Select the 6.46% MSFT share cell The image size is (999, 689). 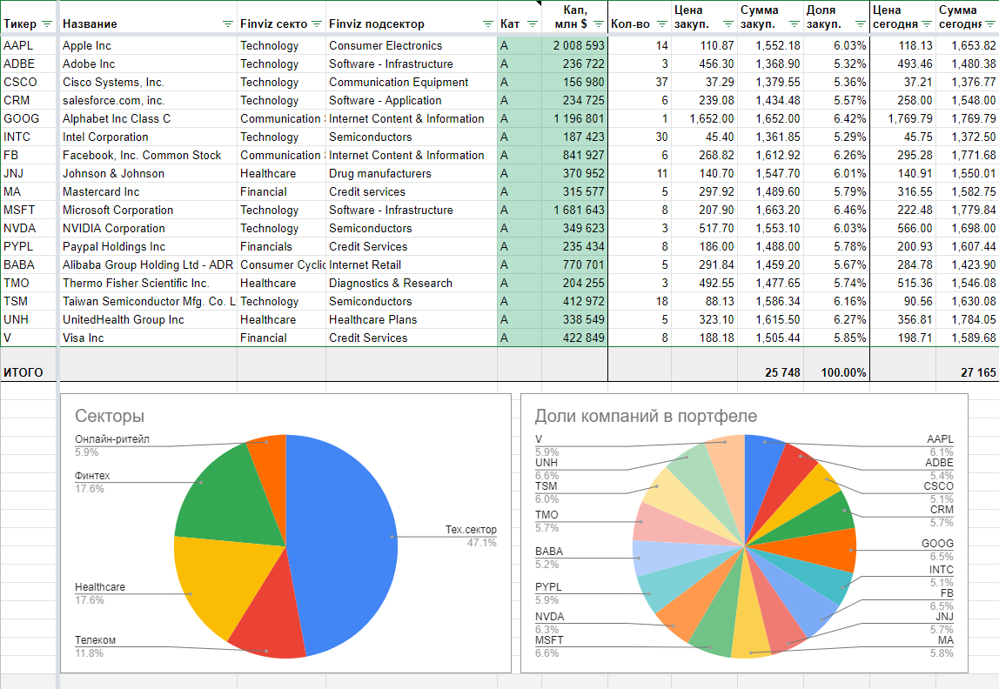[836, 211]
